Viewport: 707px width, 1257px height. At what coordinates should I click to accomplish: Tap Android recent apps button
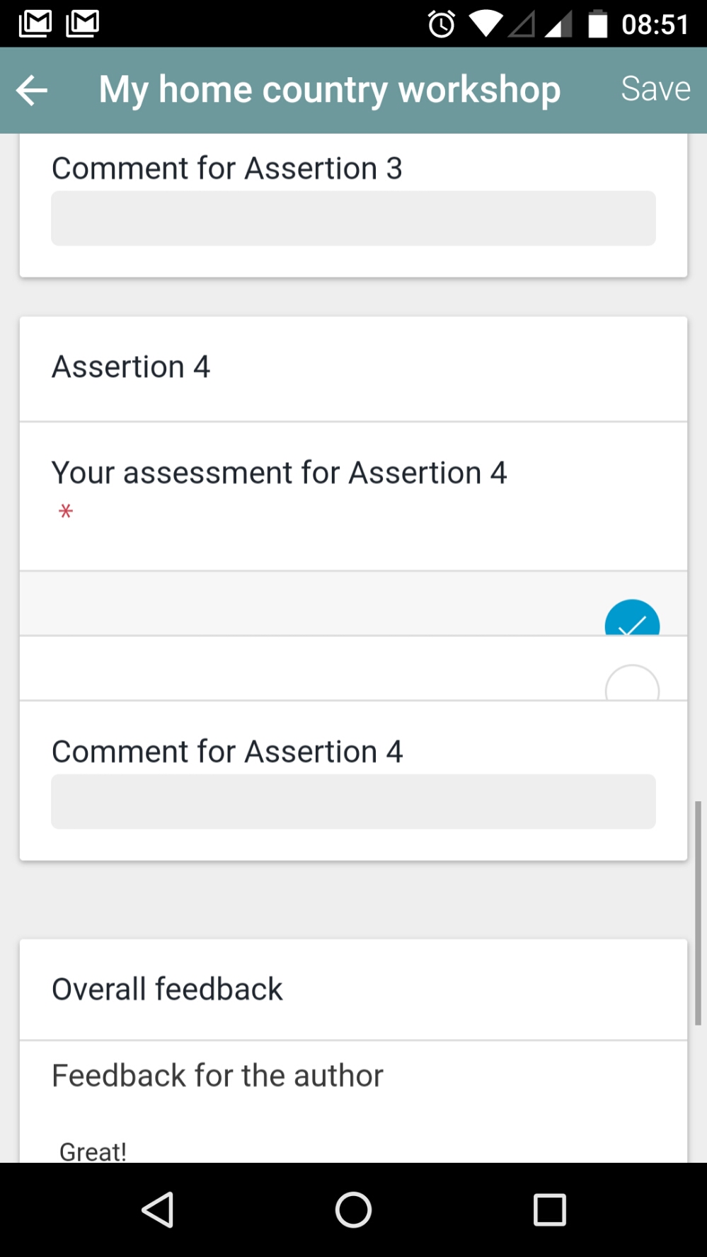[x=549, y=1210]
